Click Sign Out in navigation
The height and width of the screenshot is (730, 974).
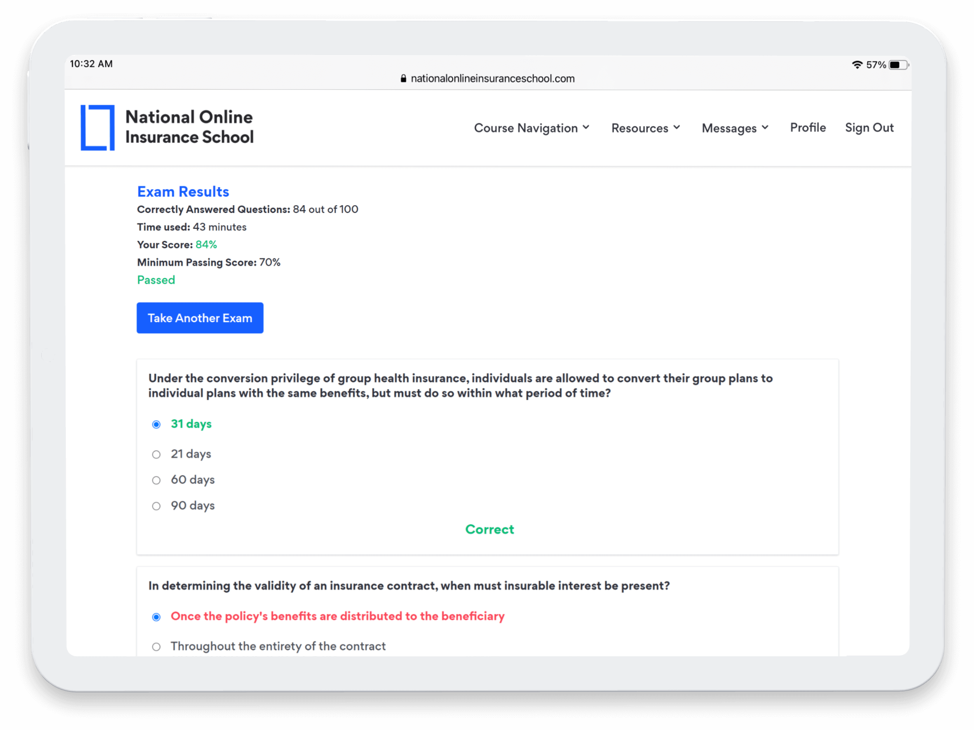click(x=869, y=128)
